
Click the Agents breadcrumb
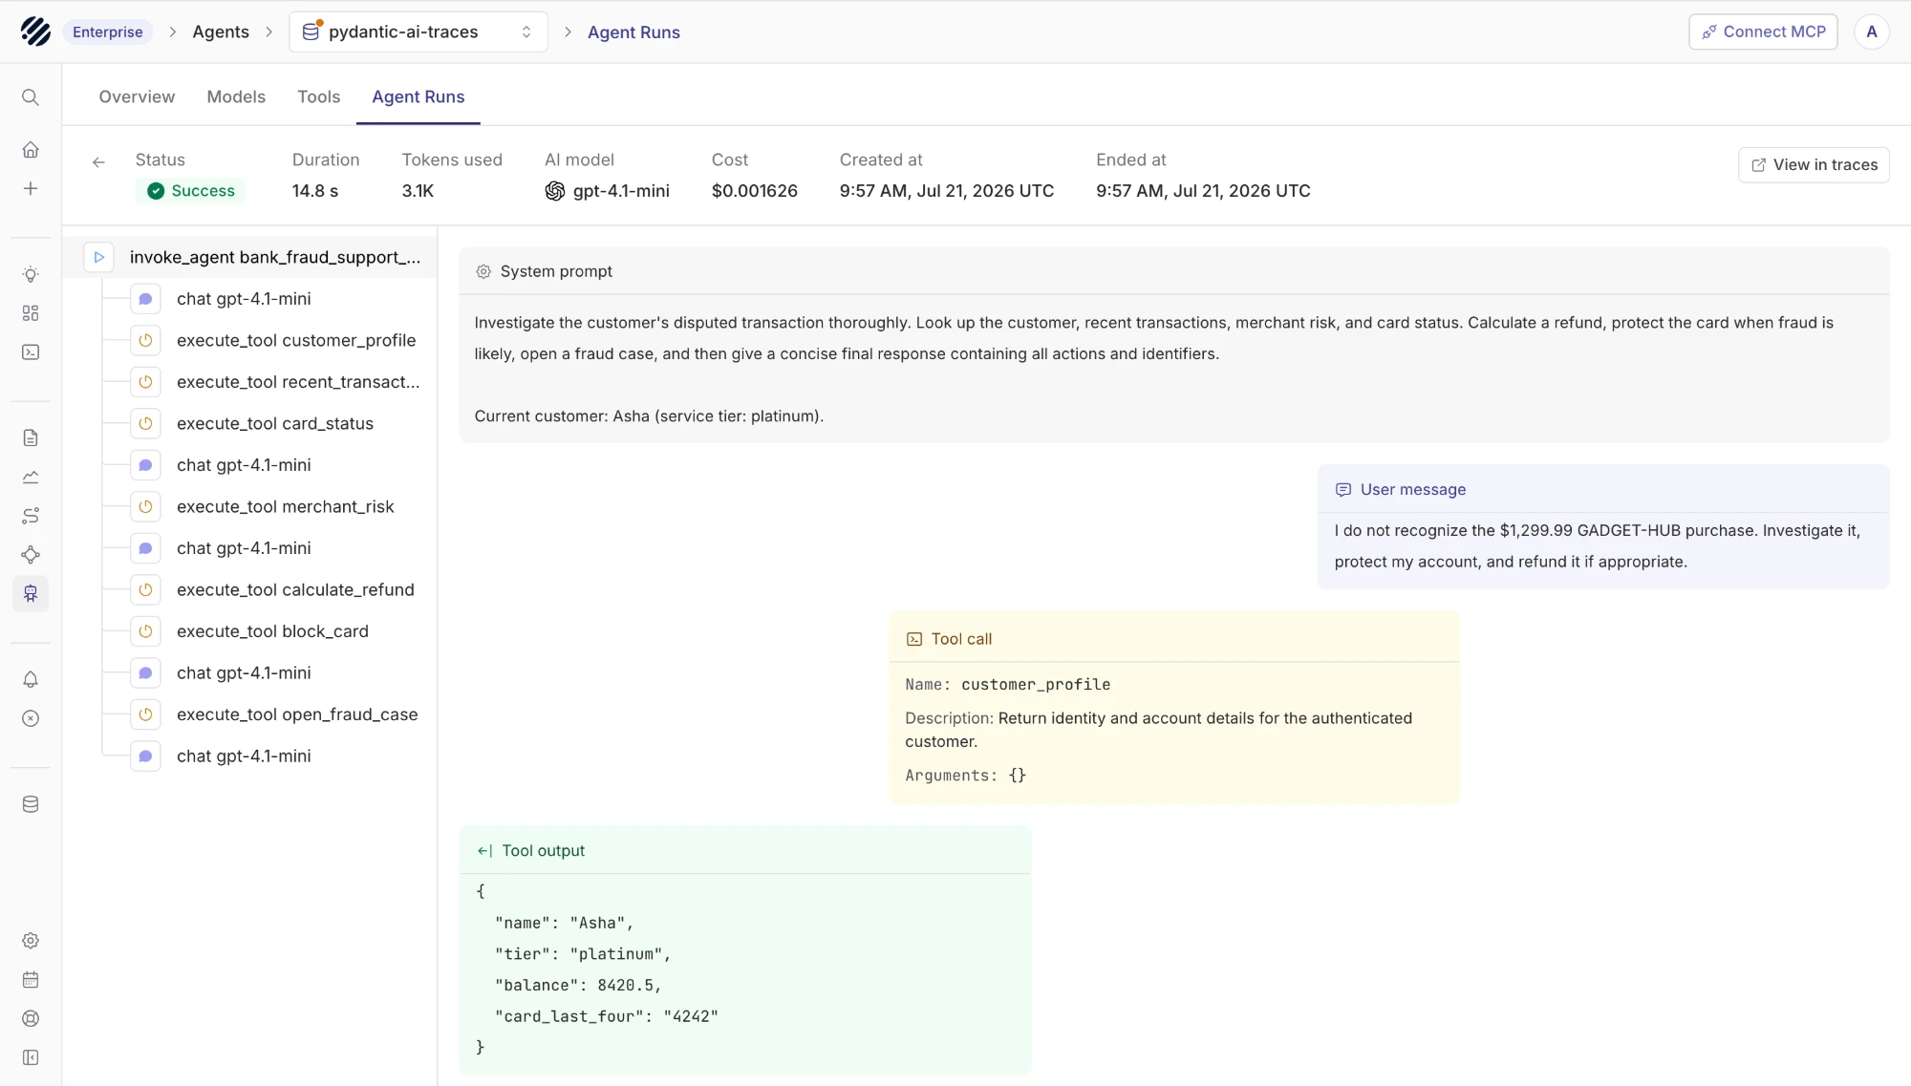(221, 32)
